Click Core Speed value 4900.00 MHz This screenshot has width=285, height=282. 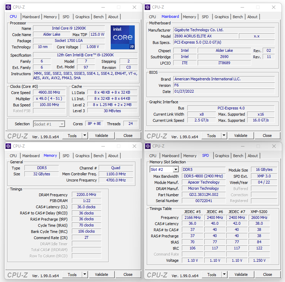(49, 92)
